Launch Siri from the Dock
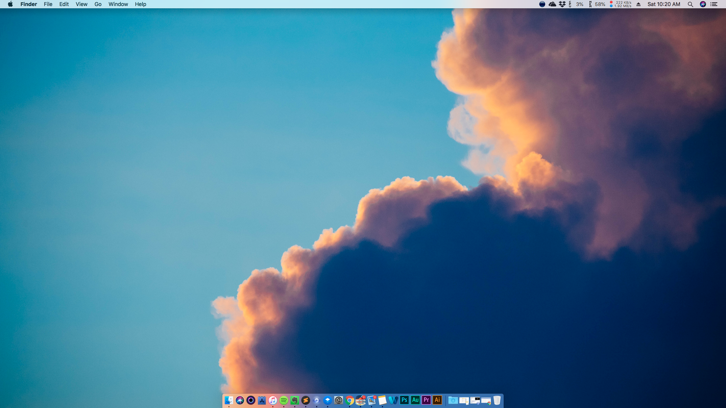Screen dimensions: 726x408 240,400
